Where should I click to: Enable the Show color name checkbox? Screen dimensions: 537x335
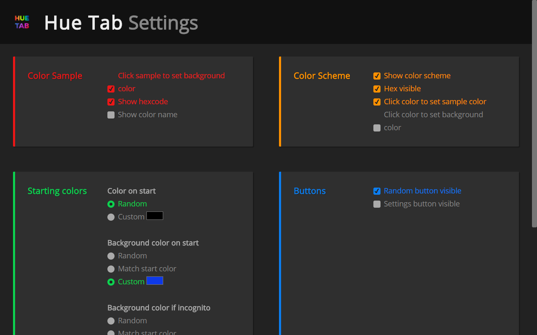point(111,115)
